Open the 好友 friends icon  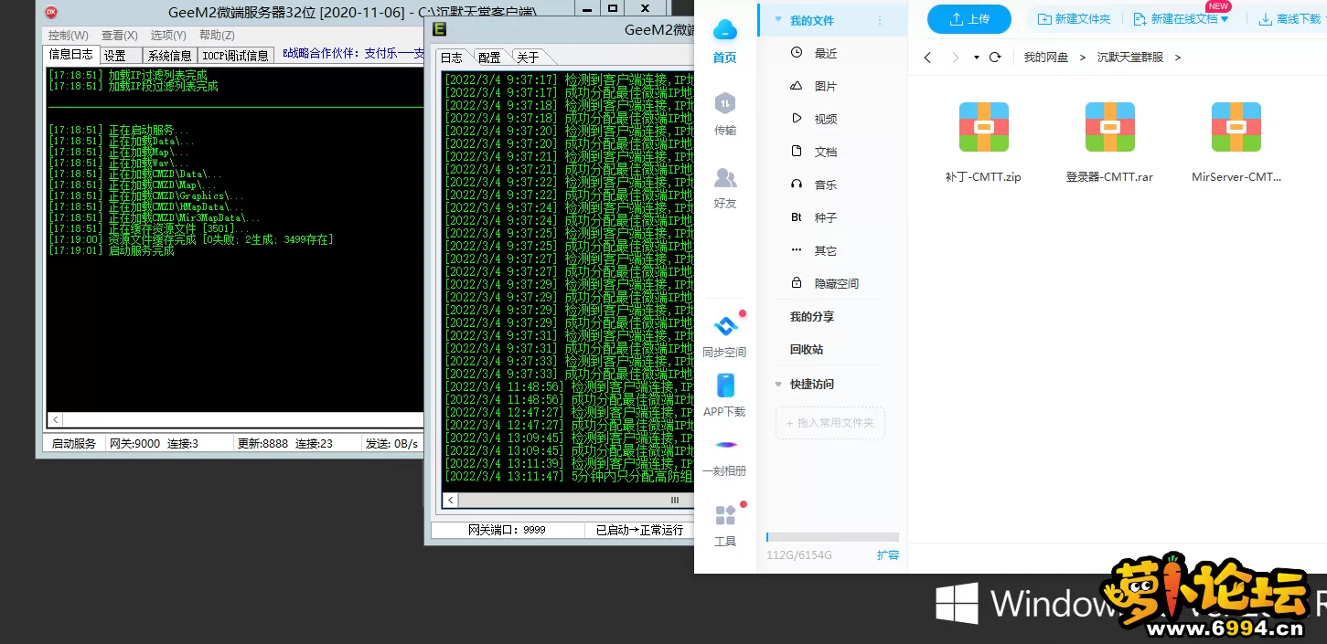(x=725, y=177)
